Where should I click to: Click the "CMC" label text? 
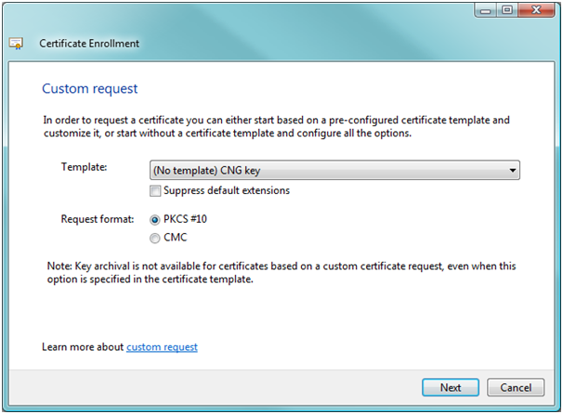click(x=176, y=238)
